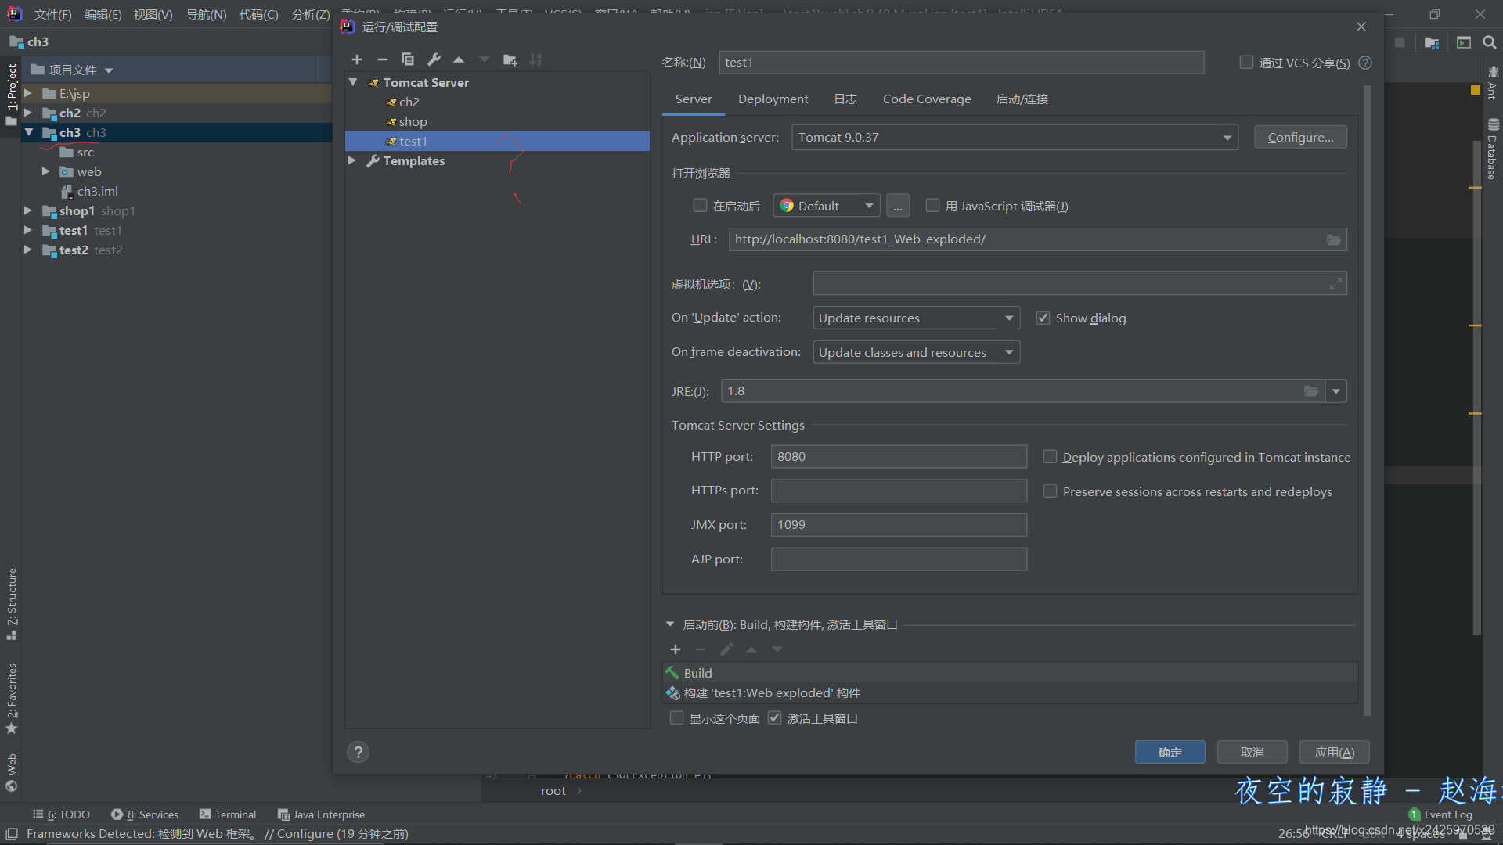Open the Event Log panel

coord(1440,814)
